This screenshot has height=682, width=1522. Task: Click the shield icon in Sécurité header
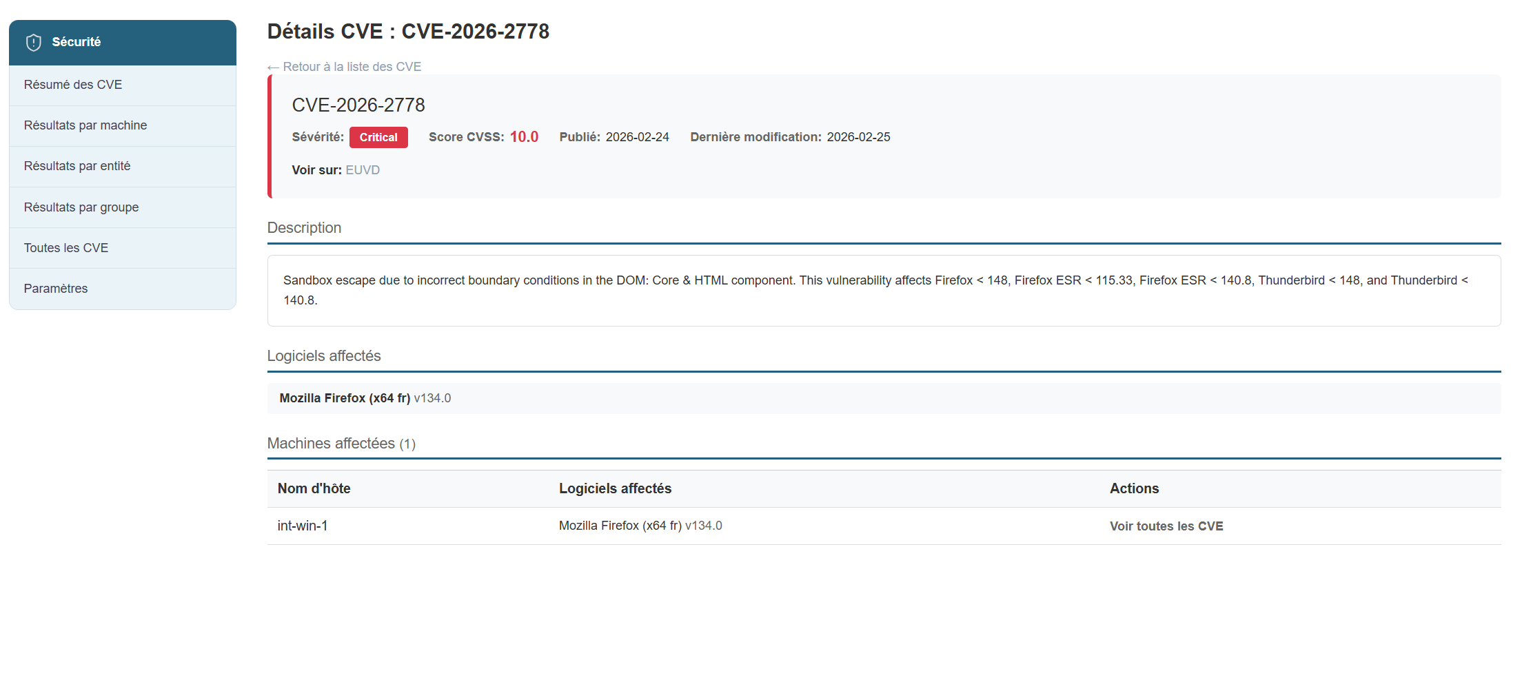pyautogui.click(x=33, y=43)
